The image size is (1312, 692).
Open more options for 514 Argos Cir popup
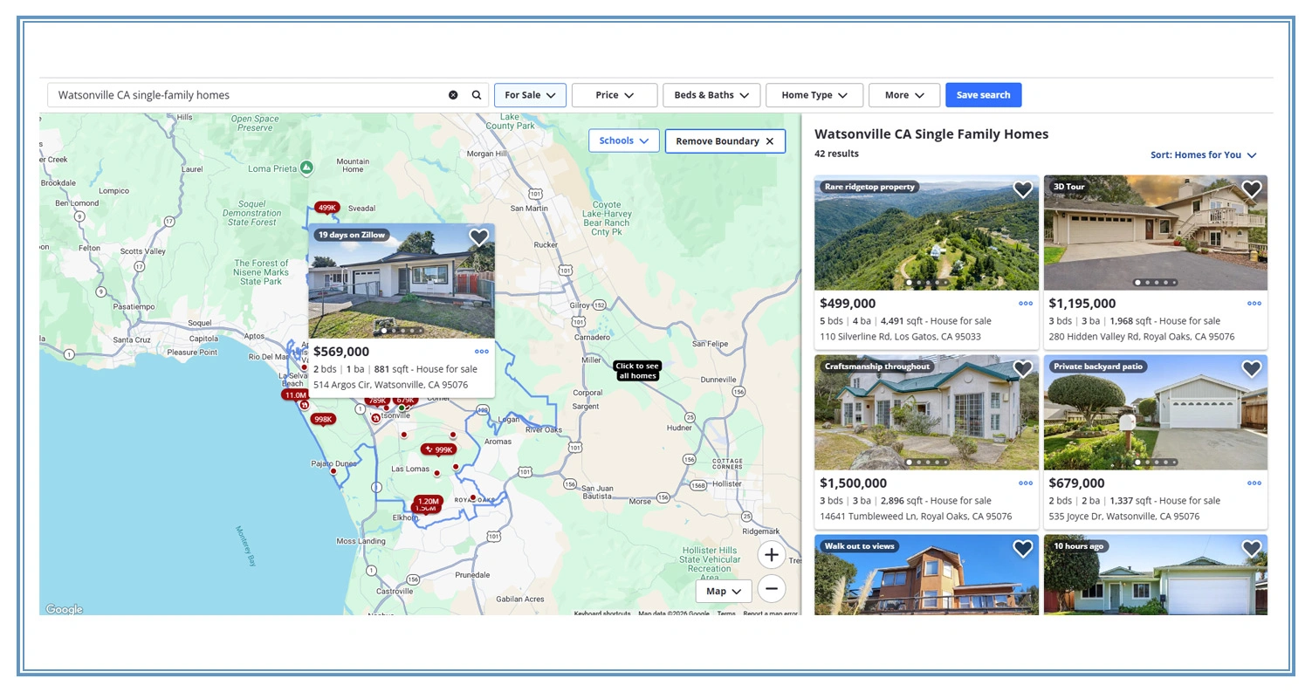tap(482, 352)
